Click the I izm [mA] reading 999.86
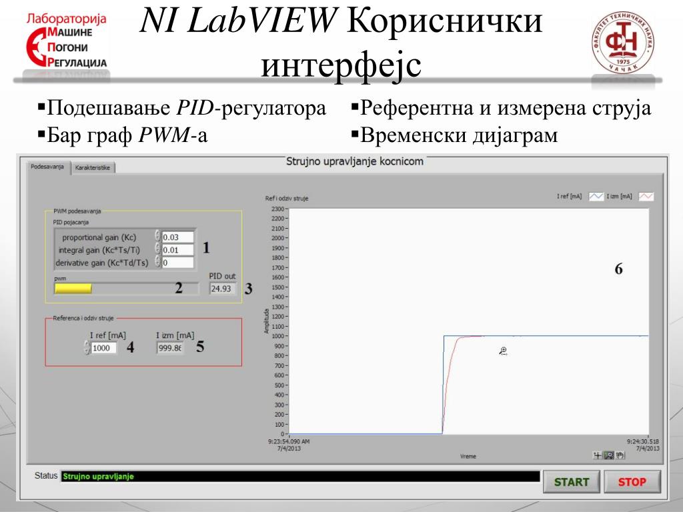Screen dimensions: 683x512 170,348
